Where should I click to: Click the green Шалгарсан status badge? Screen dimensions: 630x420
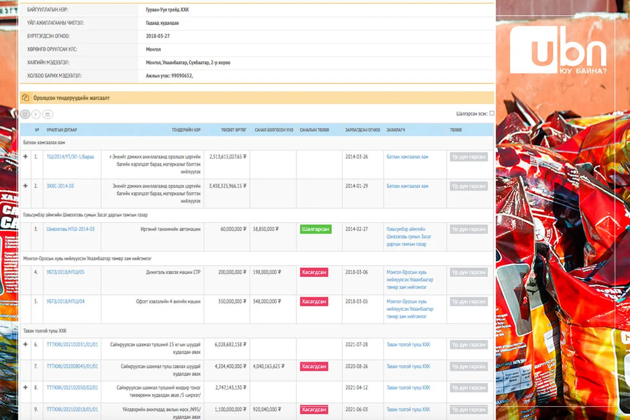tap(316, 229)
